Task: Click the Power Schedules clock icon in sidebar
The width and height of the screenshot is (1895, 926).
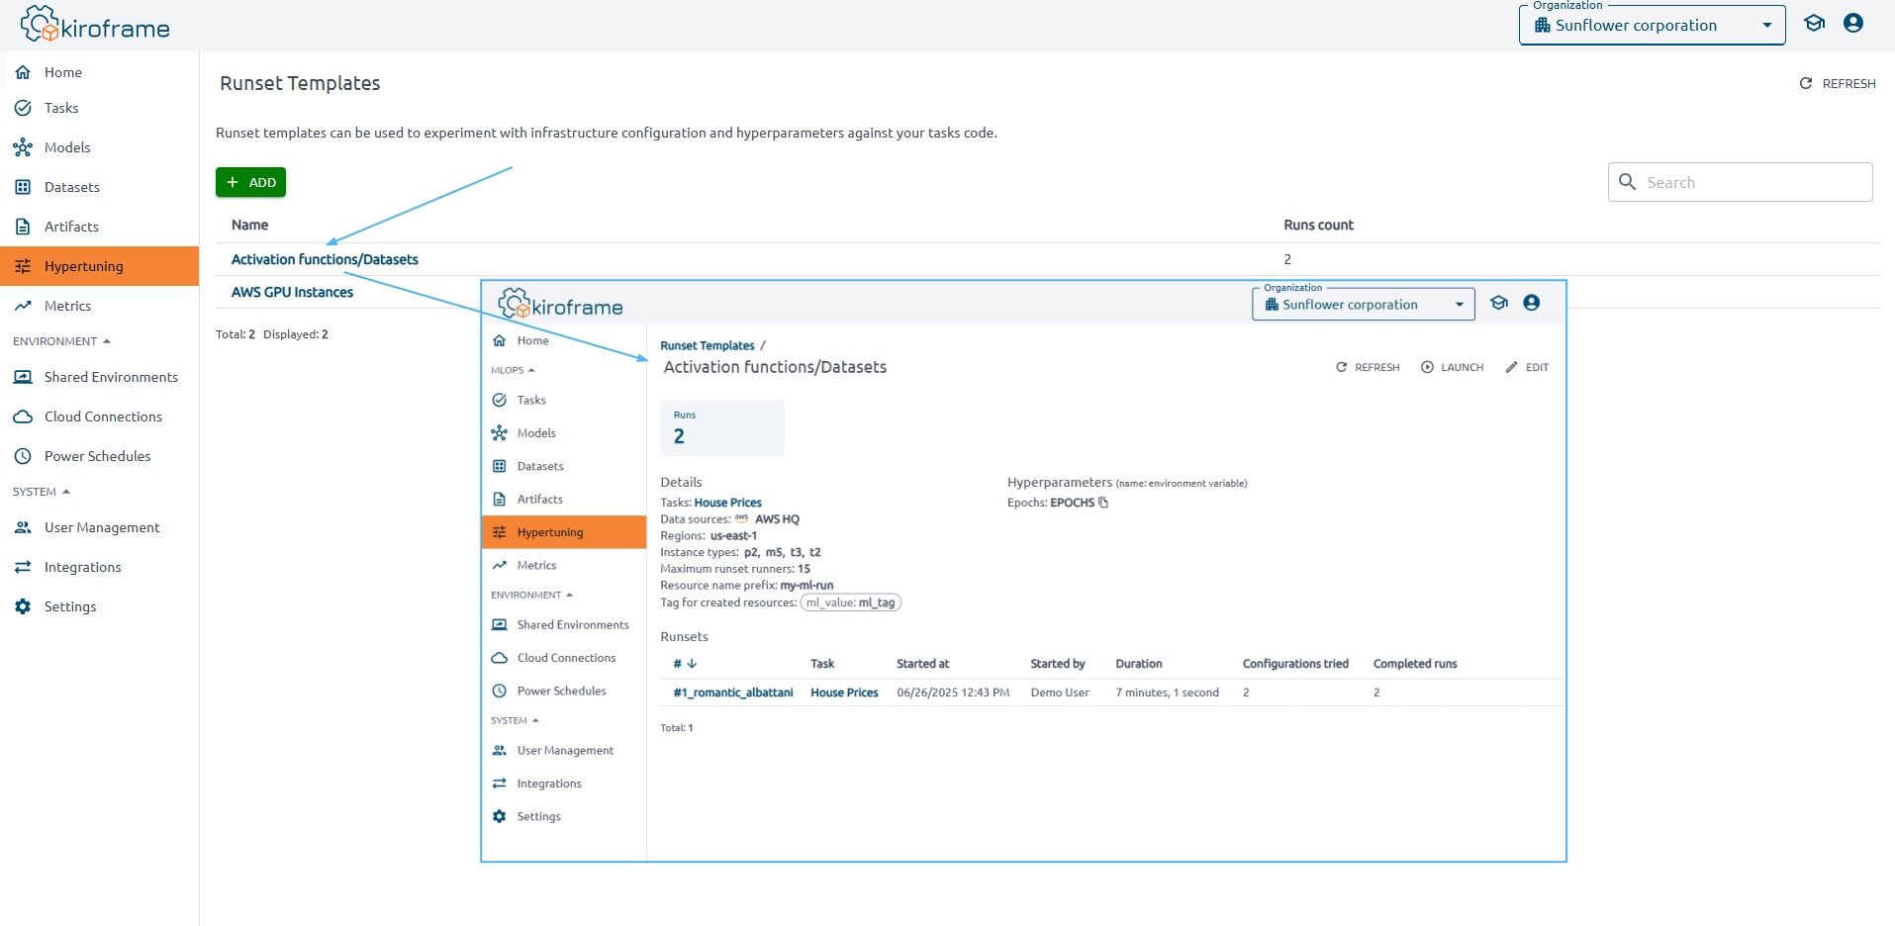Action: pyautogui.click(x=23, y=456)
